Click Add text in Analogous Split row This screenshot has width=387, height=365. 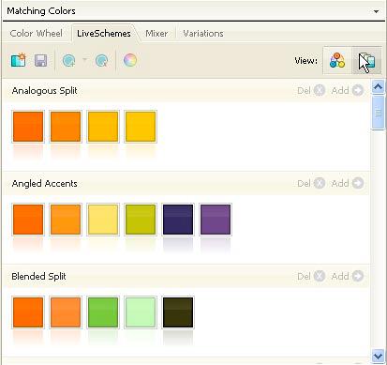(340, 91)
